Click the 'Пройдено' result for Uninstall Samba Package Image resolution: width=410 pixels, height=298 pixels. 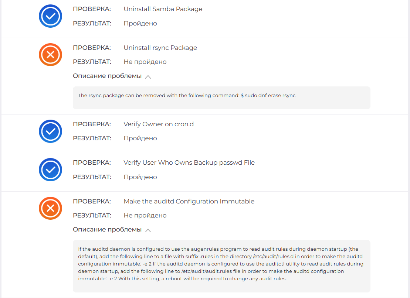(x=140, y=24)
